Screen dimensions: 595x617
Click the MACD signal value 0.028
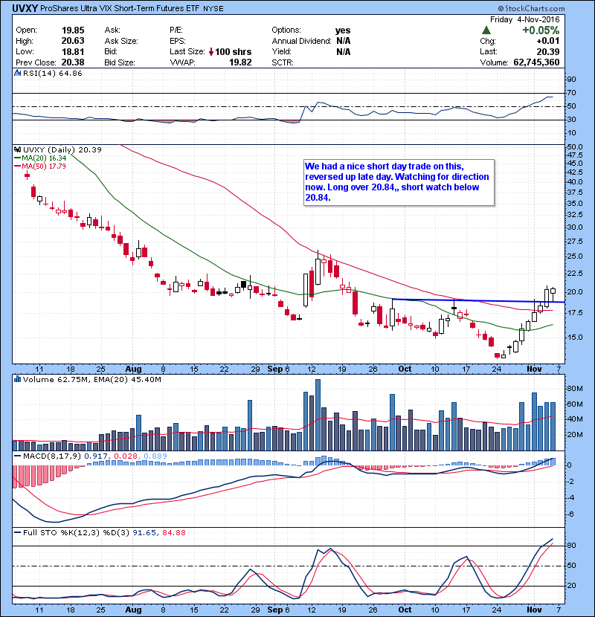pos(126,456)
